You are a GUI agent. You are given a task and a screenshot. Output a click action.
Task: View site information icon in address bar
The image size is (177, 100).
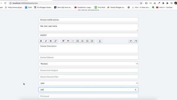11,3
